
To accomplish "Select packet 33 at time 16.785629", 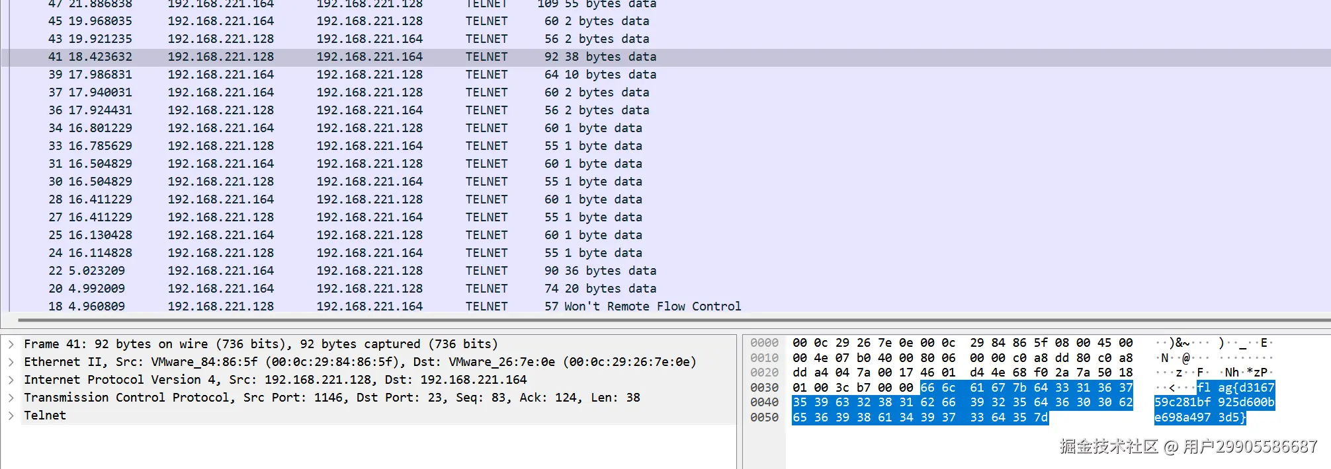I will [x=665, y=146].
